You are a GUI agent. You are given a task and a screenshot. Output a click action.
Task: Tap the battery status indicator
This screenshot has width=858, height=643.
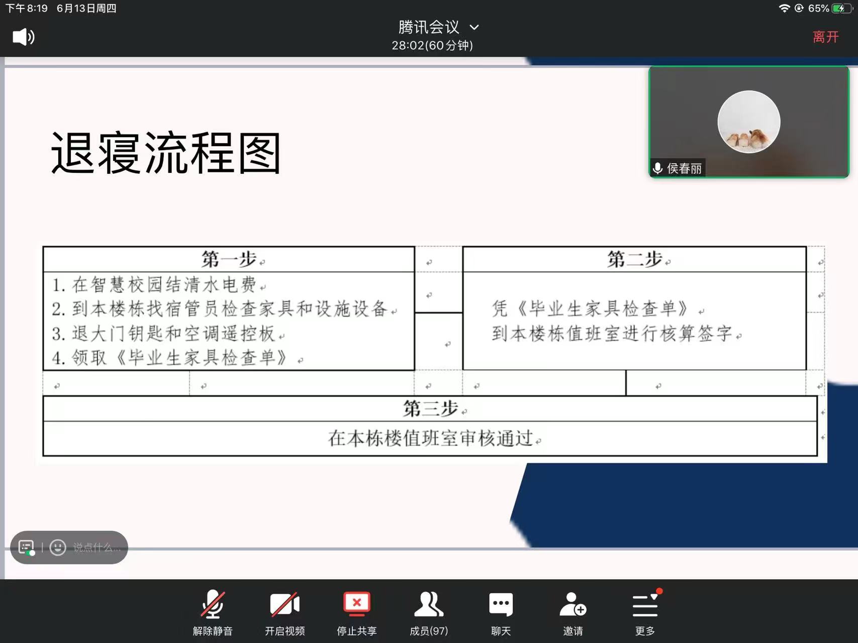(840, 8)
